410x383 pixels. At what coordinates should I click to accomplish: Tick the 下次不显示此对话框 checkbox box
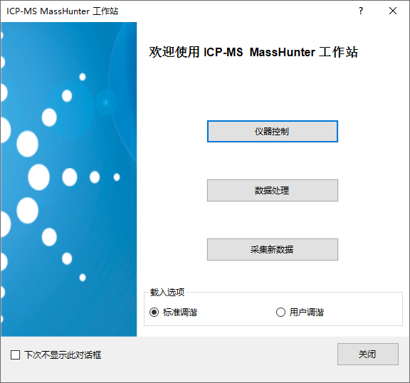pos(15,355)
